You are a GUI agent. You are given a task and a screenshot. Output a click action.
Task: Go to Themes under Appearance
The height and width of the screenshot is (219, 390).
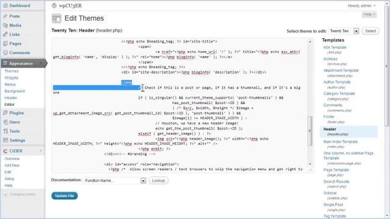coord(12,71)
